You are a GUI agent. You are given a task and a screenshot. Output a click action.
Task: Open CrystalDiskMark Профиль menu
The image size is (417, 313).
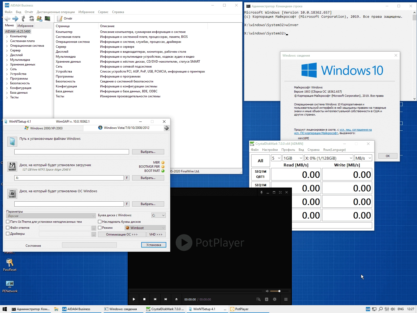click(x=288, y=150)
